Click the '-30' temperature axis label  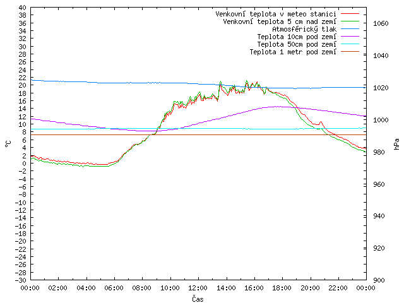tap(21, 280)
